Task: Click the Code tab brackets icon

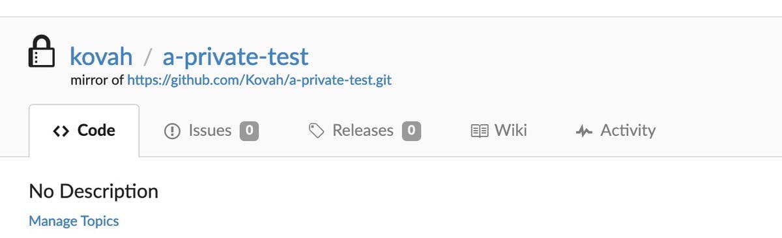Action: click(61, 131)
